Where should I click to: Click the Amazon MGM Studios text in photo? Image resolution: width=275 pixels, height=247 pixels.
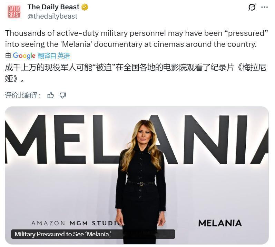pyautogui.click(x=76, y=223)
